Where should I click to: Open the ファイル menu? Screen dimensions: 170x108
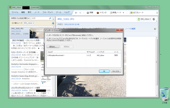[x=15, y=12]
